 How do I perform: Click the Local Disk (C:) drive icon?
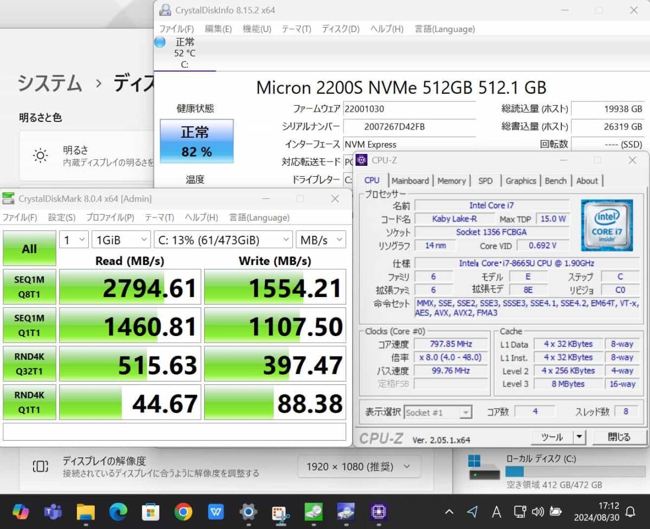[x=484, y=467]
